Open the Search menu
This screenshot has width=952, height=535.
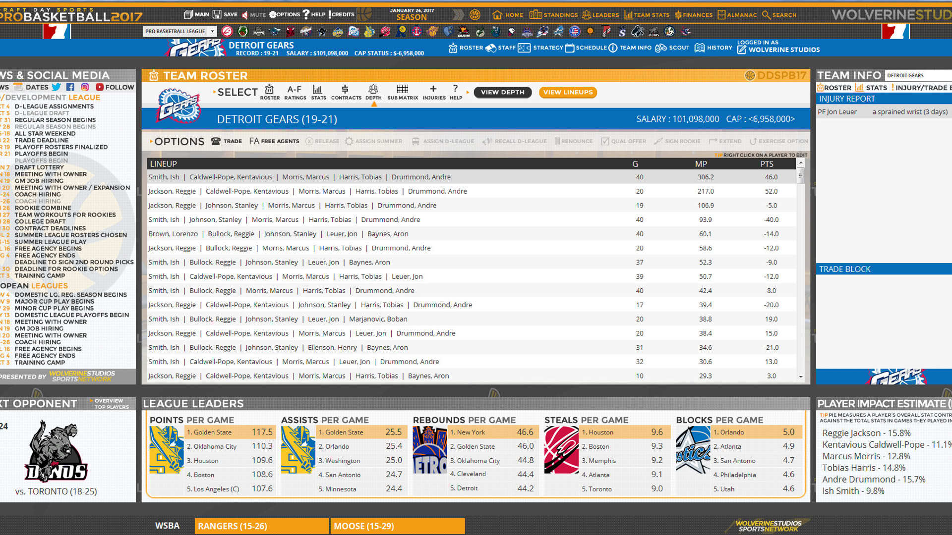[x=779, y=15]
